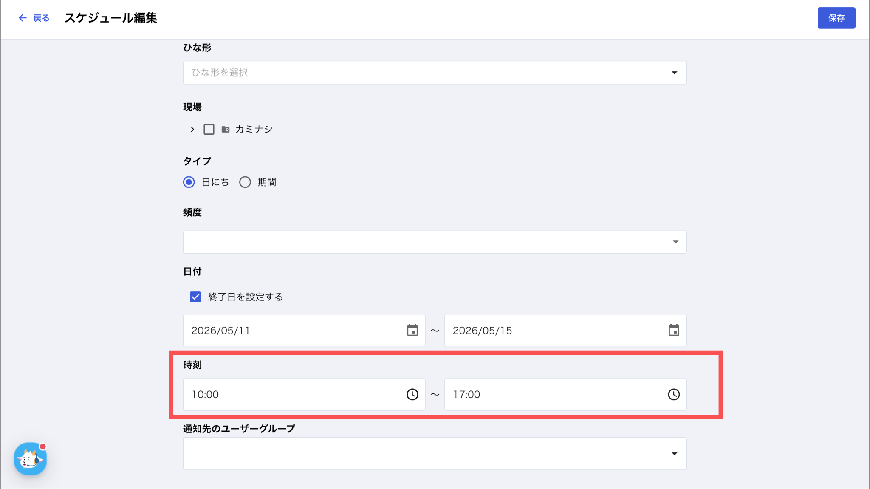Click the folder icon beside カミナシ
Image resolution: width=870 pixels, height=489 pixels.
click(225, 129)
